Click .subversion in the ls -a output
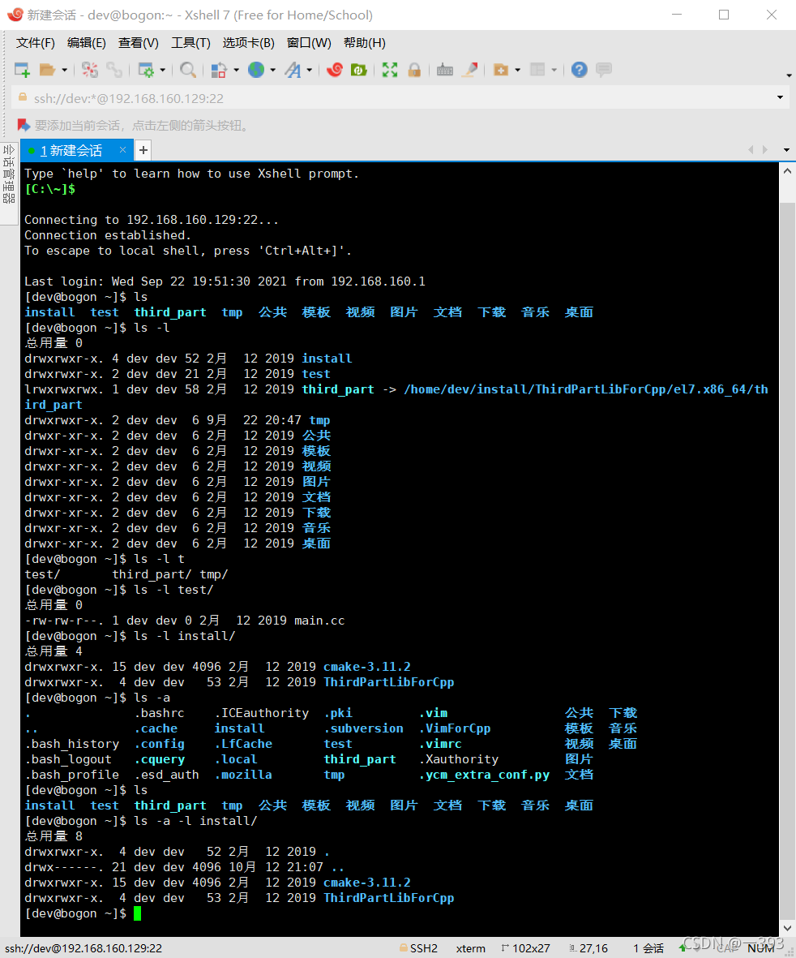This screenshot has width=796, height=958. (x=363, y=728)
